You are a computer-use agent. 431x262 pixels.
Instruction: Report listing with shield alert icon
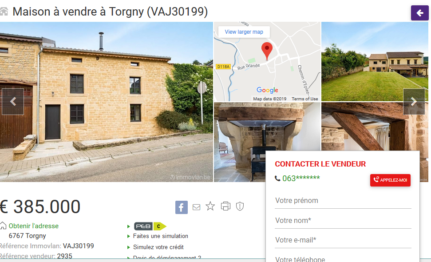point(240,206)
